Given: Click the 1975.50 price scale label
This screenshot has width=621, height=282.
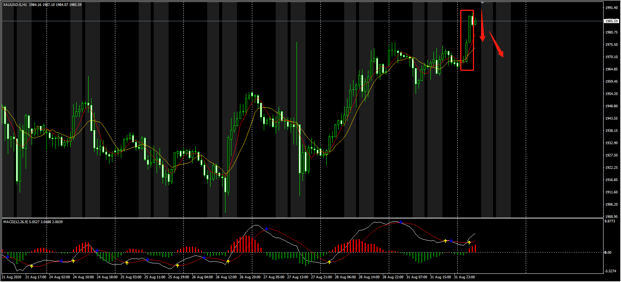Looking at the screenshot, I should click(611, 45).
